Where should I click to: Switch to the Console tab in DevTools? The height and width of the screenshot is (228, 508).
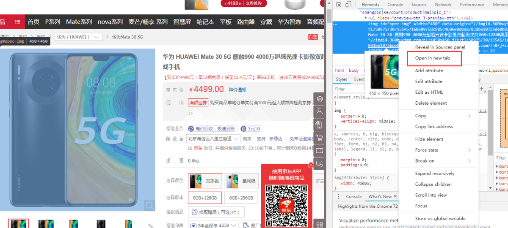tap(395, 5)
